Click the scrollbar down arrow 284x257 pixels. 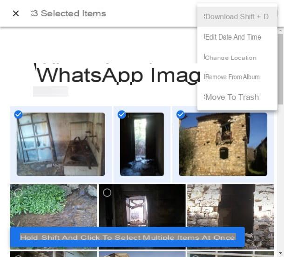(280, 253)
